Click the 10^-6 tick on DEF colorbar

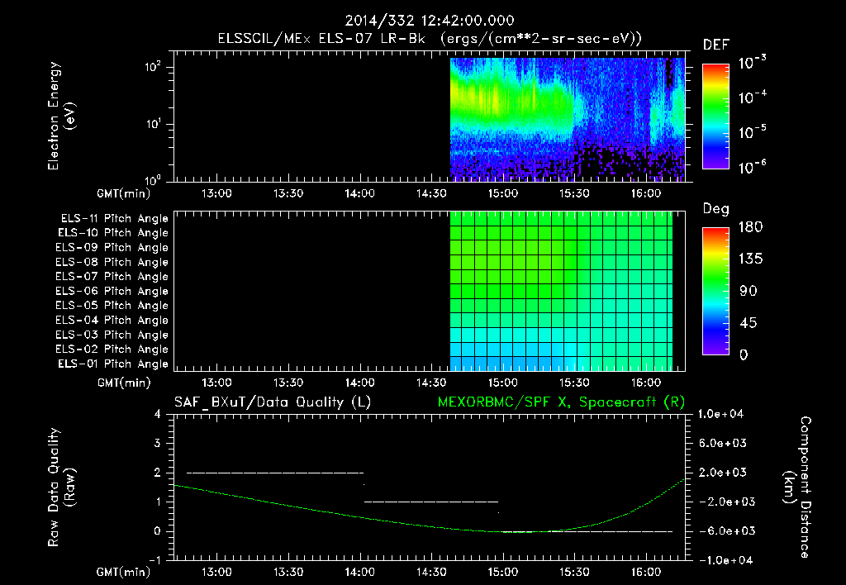(752, 167)
